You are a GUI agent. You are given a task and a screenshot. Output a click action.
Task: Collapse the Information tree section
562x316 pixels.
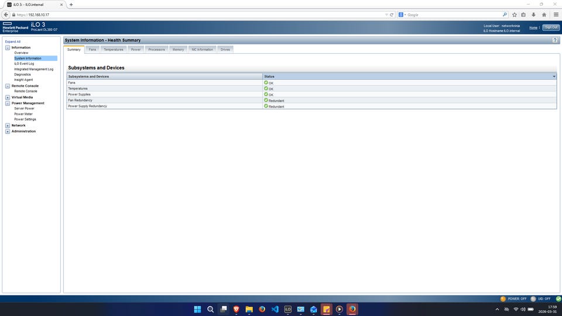coord(8,47)
